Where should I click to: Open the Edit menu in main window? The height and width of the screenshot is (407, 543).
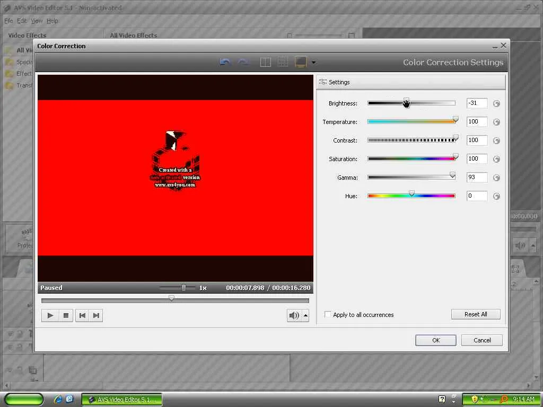[x=22, y=21]
